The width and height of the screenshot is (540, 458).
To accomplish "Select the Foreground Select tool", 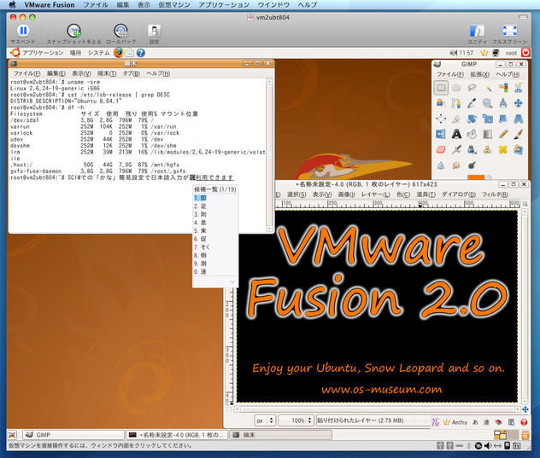I will tap(441, 103).
